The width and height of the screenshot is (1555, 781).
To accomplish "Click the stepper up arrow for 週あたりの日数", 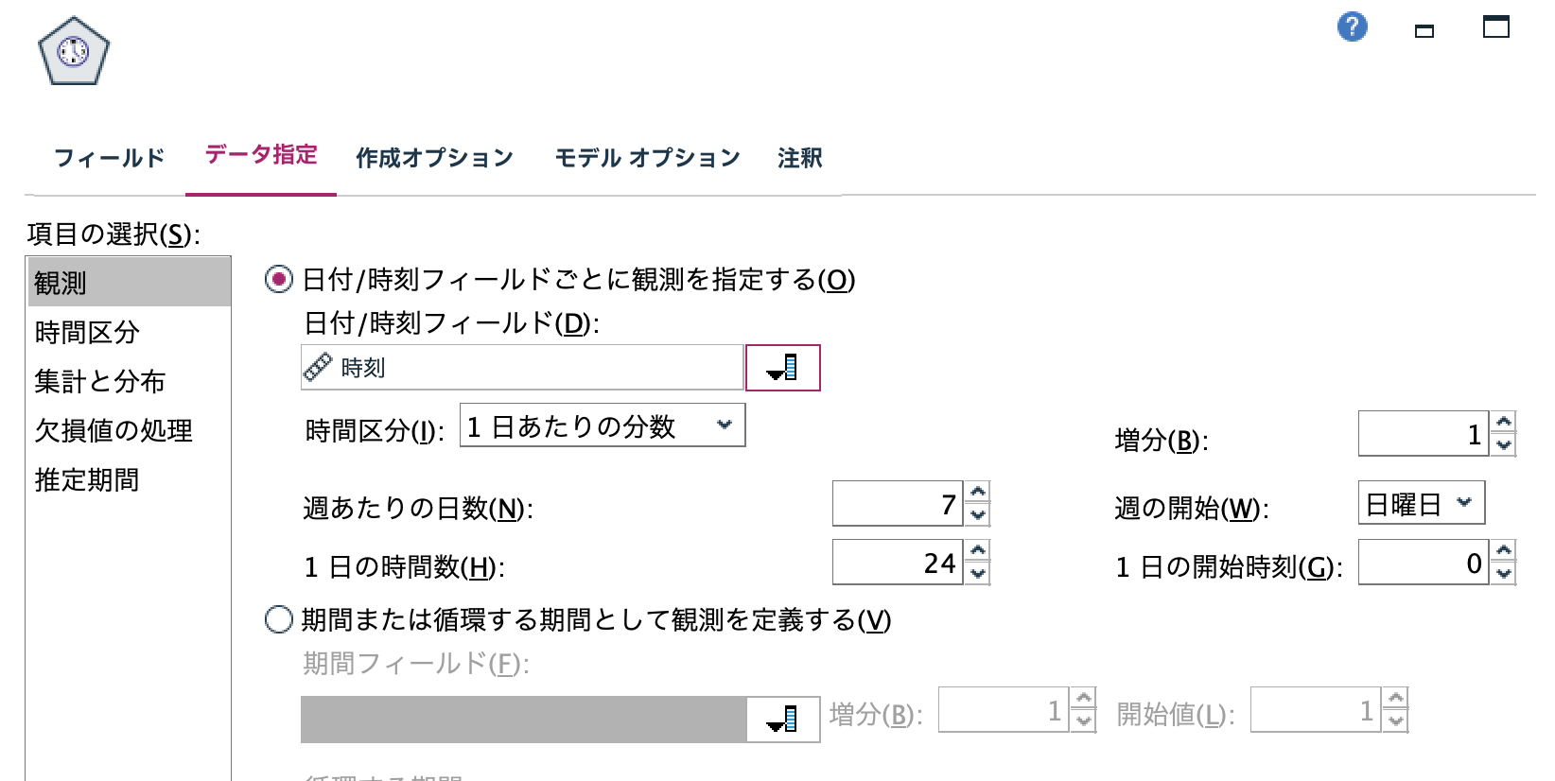I will 979,493.
